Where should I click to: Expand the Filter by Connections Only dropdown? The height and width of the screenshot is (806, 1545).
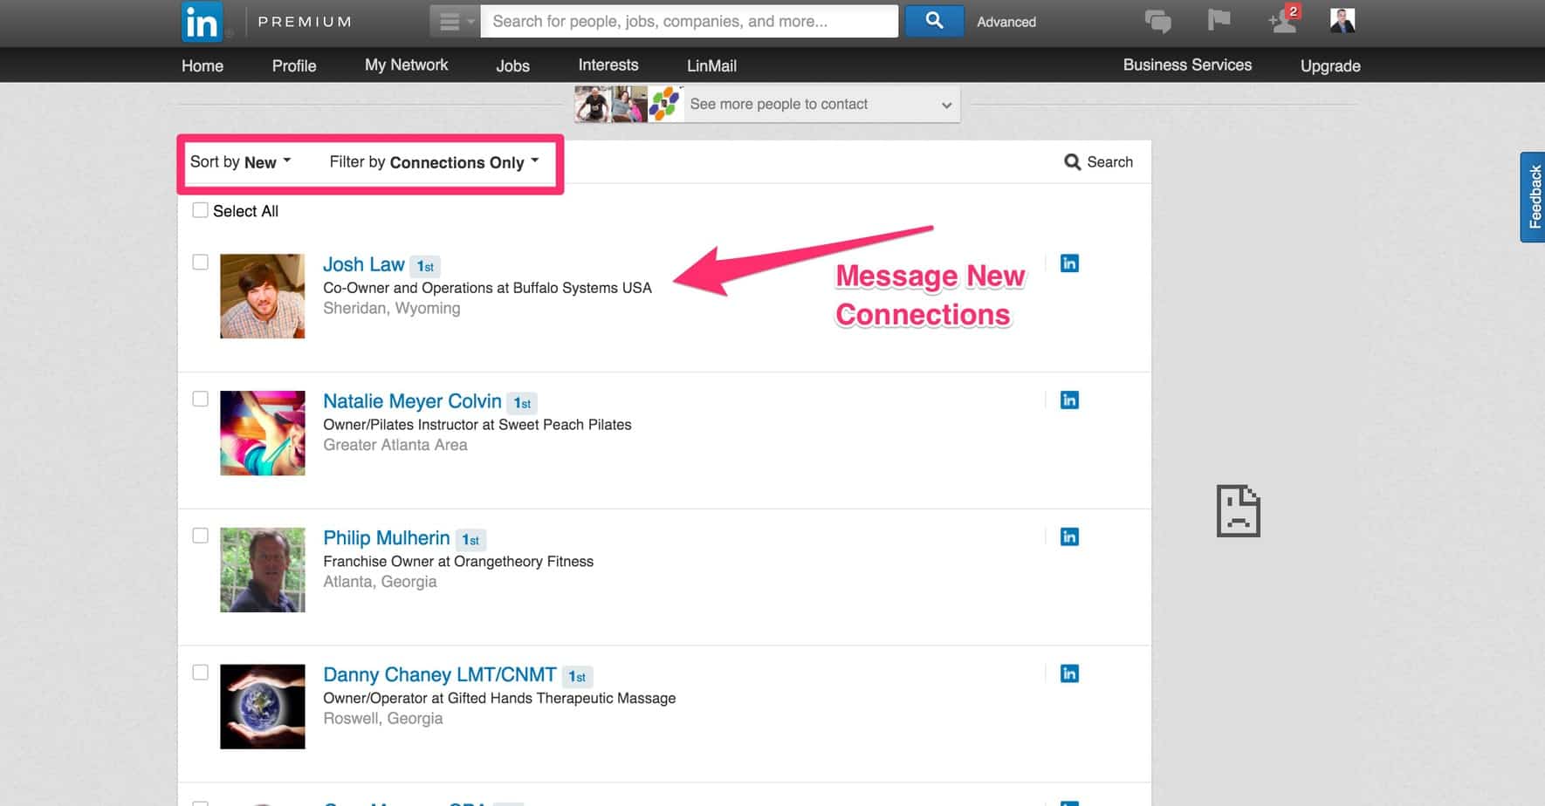pyautogui.click(x=434, y=162)
